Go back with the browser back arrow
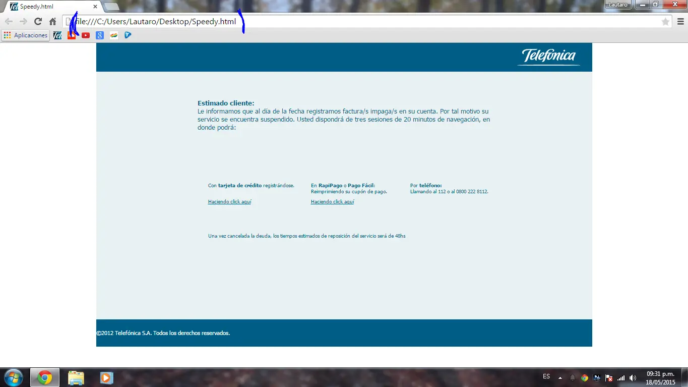 point(9,22)
